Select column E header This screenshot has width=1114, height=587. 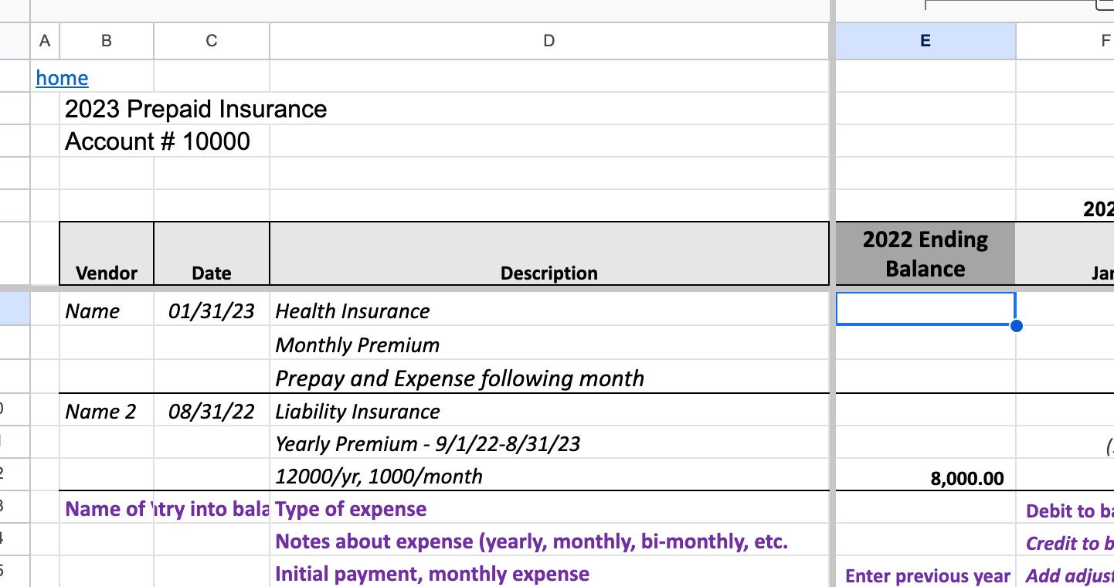coord(926,41)
